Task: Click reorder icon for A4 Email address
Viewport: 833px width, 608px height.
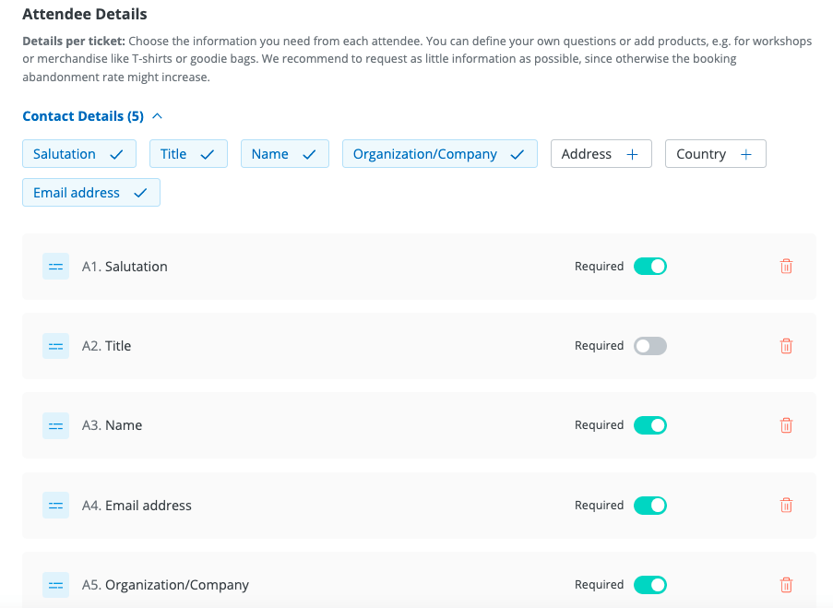Action: pyautogui.click(x=55, y=506)
